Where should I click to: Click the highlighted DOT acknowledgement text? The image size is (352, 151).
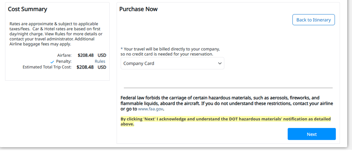(x=225, y=121)
